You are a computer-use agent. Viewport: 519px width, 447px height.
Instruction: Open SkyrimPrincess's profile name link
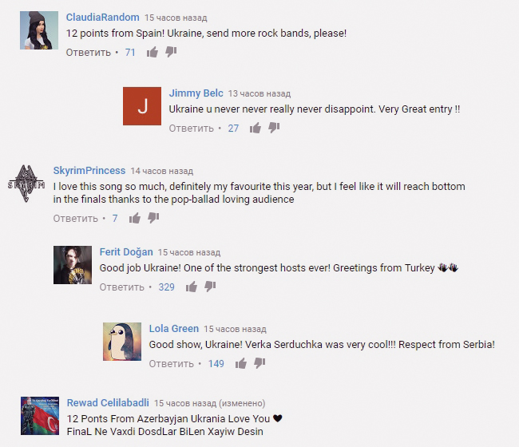tap(89, 170)
